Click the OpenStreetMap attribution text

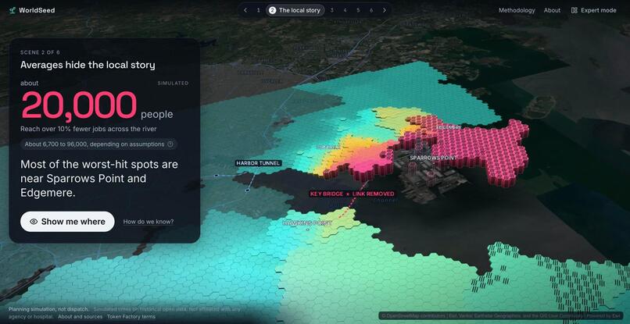pos(501,316)
